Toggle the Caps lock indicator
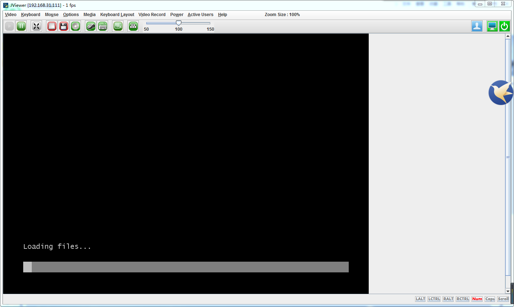The height and width of the screenshot is (307, 514). [x=490, y=299]
